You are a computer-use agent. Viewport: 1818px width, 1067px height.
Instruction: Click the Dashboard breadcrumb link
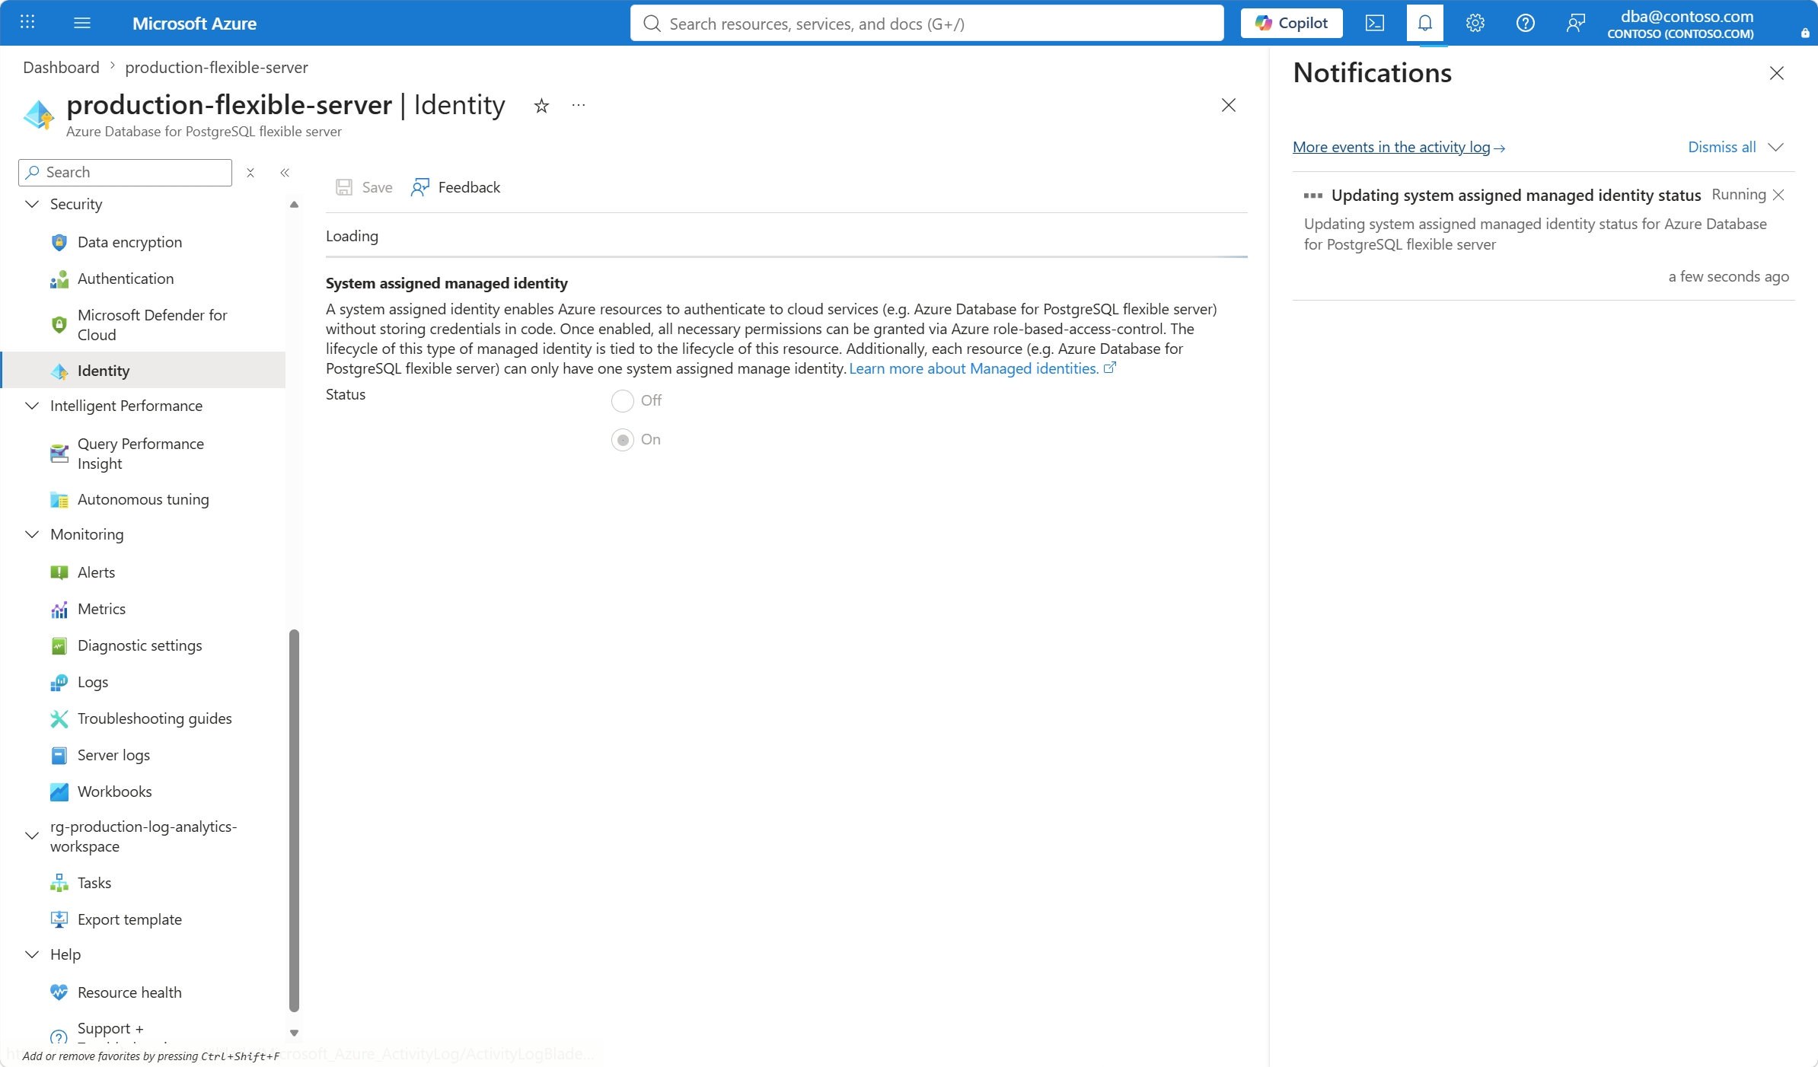click(x=61, y=67)
